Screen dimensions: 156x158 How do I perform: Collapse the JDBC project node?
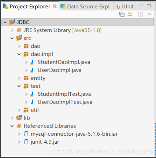coord(5,22)
